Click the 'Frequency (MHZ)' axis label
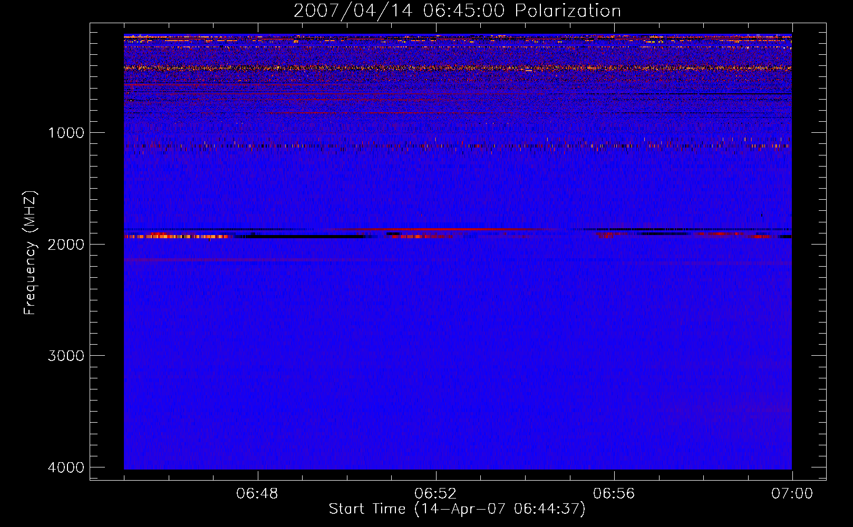853x527 pixels. [x=30, y=253]
